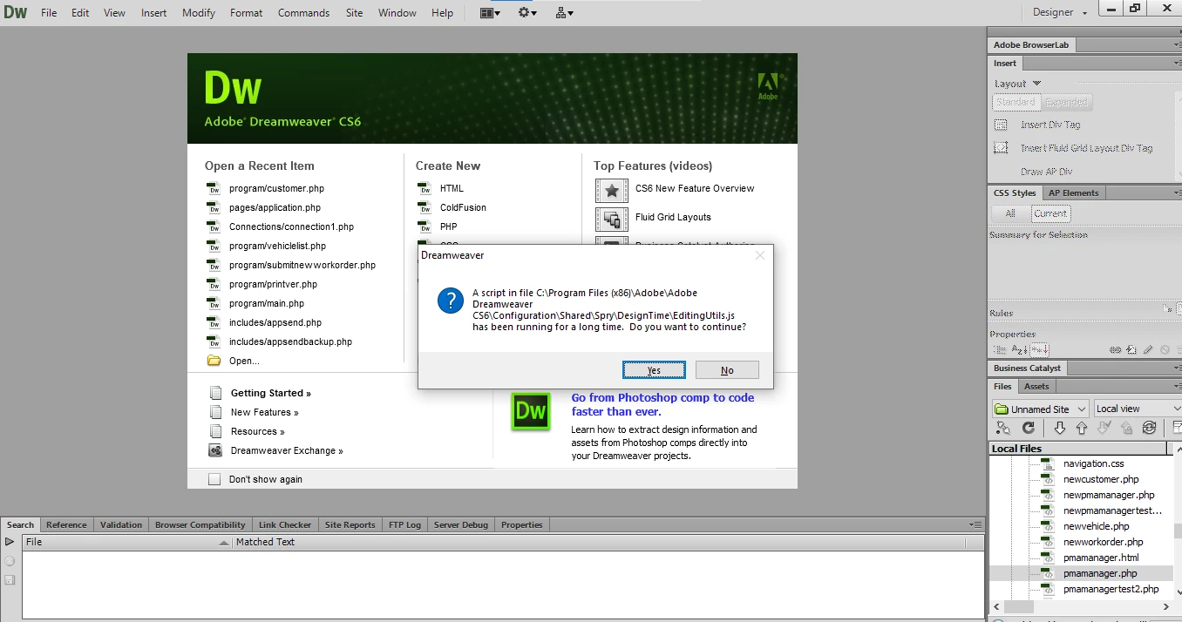Open the Layout menu in the top bar
Viewport: 1182px width, 622px height.
coord(491,13)
